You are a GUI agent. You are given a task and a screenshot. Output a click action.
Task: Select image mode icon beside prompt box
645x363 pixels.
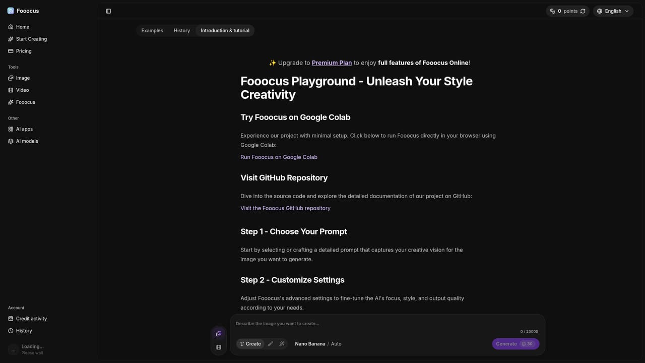219,334
